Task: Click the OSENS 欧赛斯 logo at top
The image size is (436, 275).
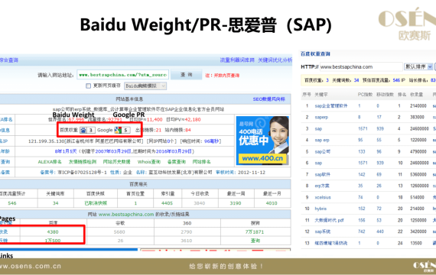Action: point(408,24)
